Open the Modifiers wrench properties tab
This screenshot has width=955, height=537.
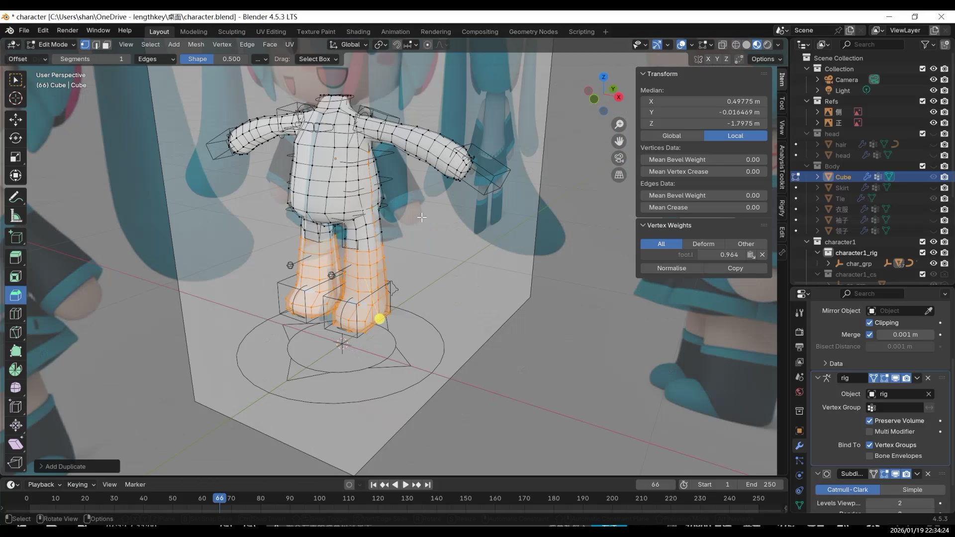tap(799, 446)
